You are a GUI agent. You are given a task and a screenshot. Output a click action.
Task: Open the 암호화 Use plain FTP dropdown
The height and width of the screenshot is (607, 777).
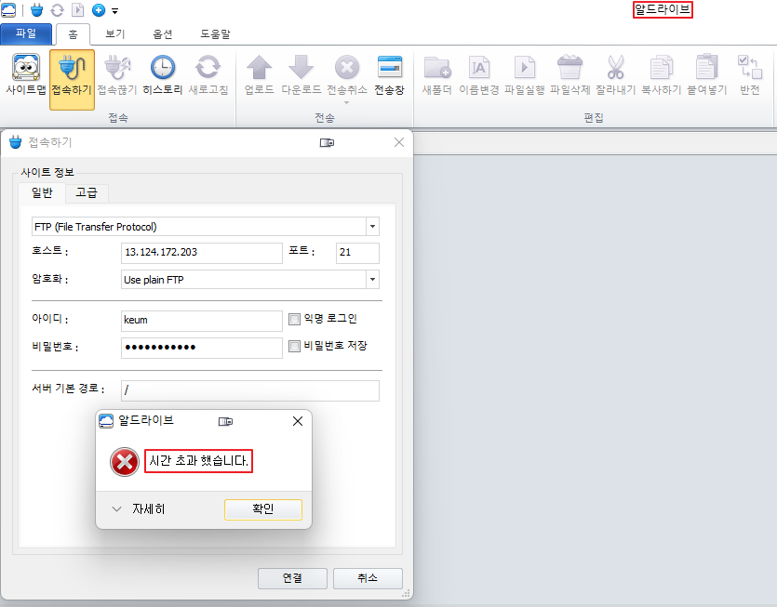[x=372, y=279]
